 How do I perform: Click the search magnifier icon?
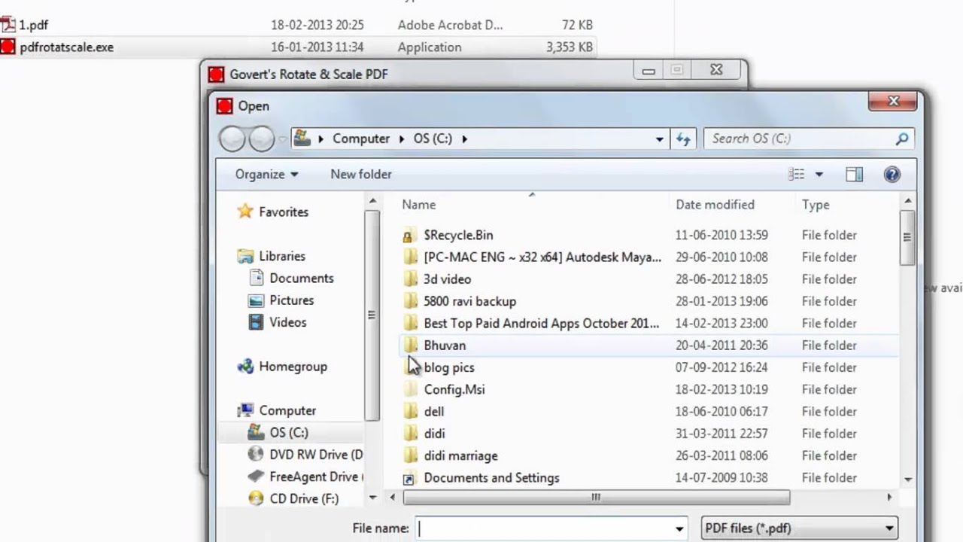[x=902, y=139]
